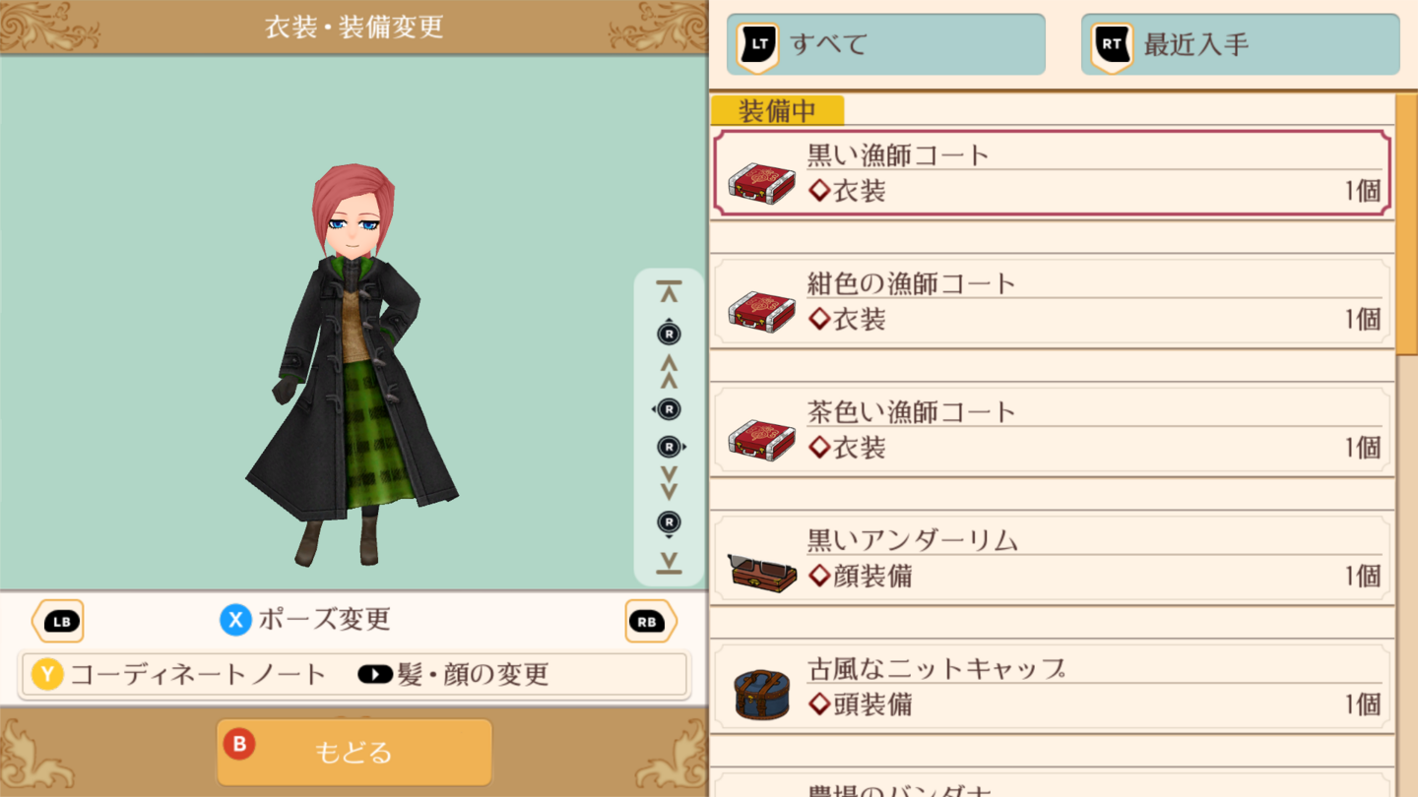Click the blue hat box icon for 古風なニットキャップ
The image size is (1418, 797).
[x=762, y=695]
